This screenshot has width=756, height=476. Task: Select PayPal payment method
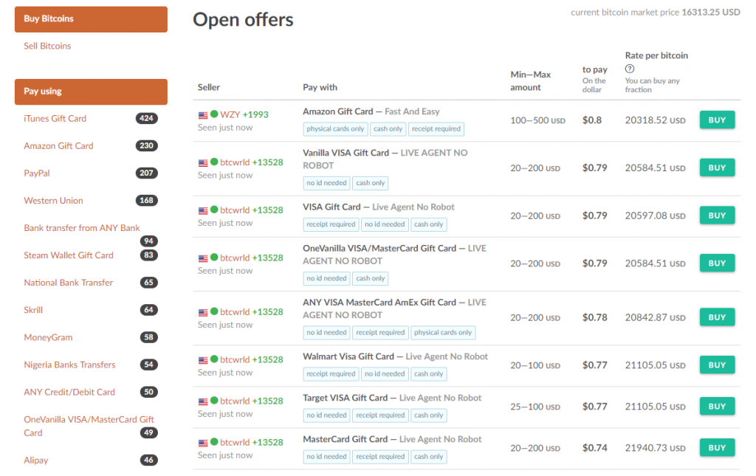(x=37, y=173)
